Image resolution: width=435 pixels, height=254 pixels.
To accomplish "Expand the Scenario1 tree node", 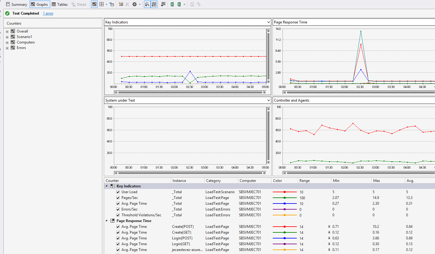I will pos(7,37).
